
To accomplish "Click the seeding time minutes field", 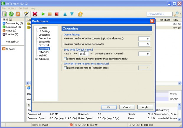I will click(144, 54).
